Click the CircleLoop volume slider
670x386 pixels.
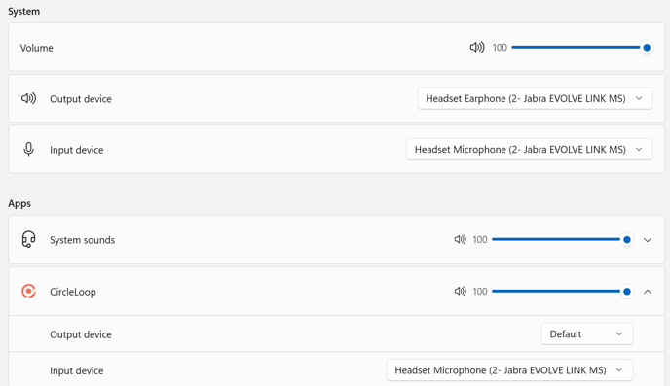click(x=560, y=292)
